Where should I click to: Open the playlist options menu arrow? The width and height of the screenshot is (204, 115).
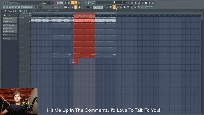click(3, 11)
